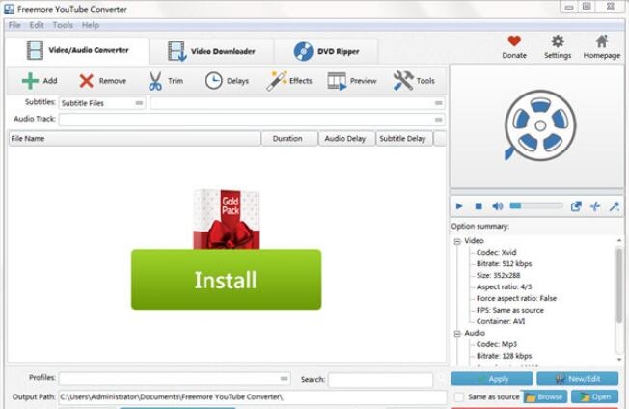Open the Trim scissors tool
Image resolution: width=629 pixels, height=409 pixels.
click(x=155, y=81)
